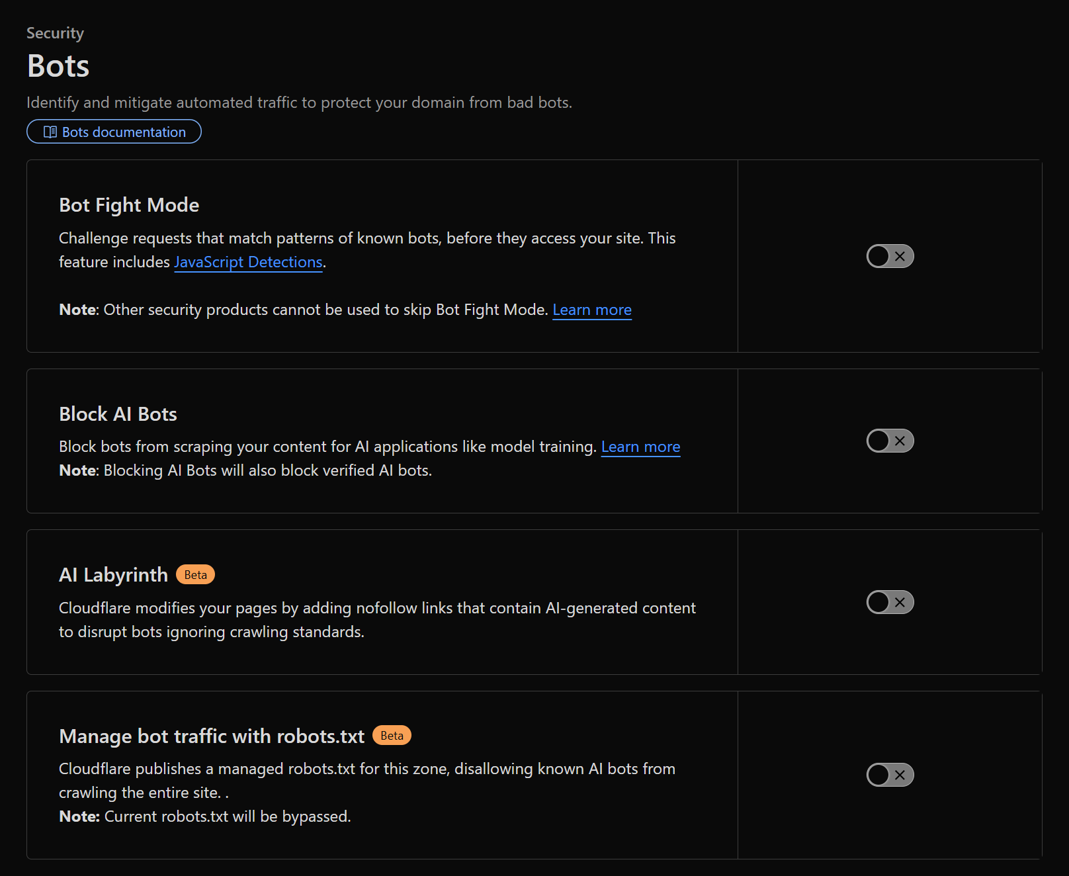The height and width of the screenshot is (876, 1069).
Task: Click the book icon in Bots documentation
Action: tap(50, 132)
